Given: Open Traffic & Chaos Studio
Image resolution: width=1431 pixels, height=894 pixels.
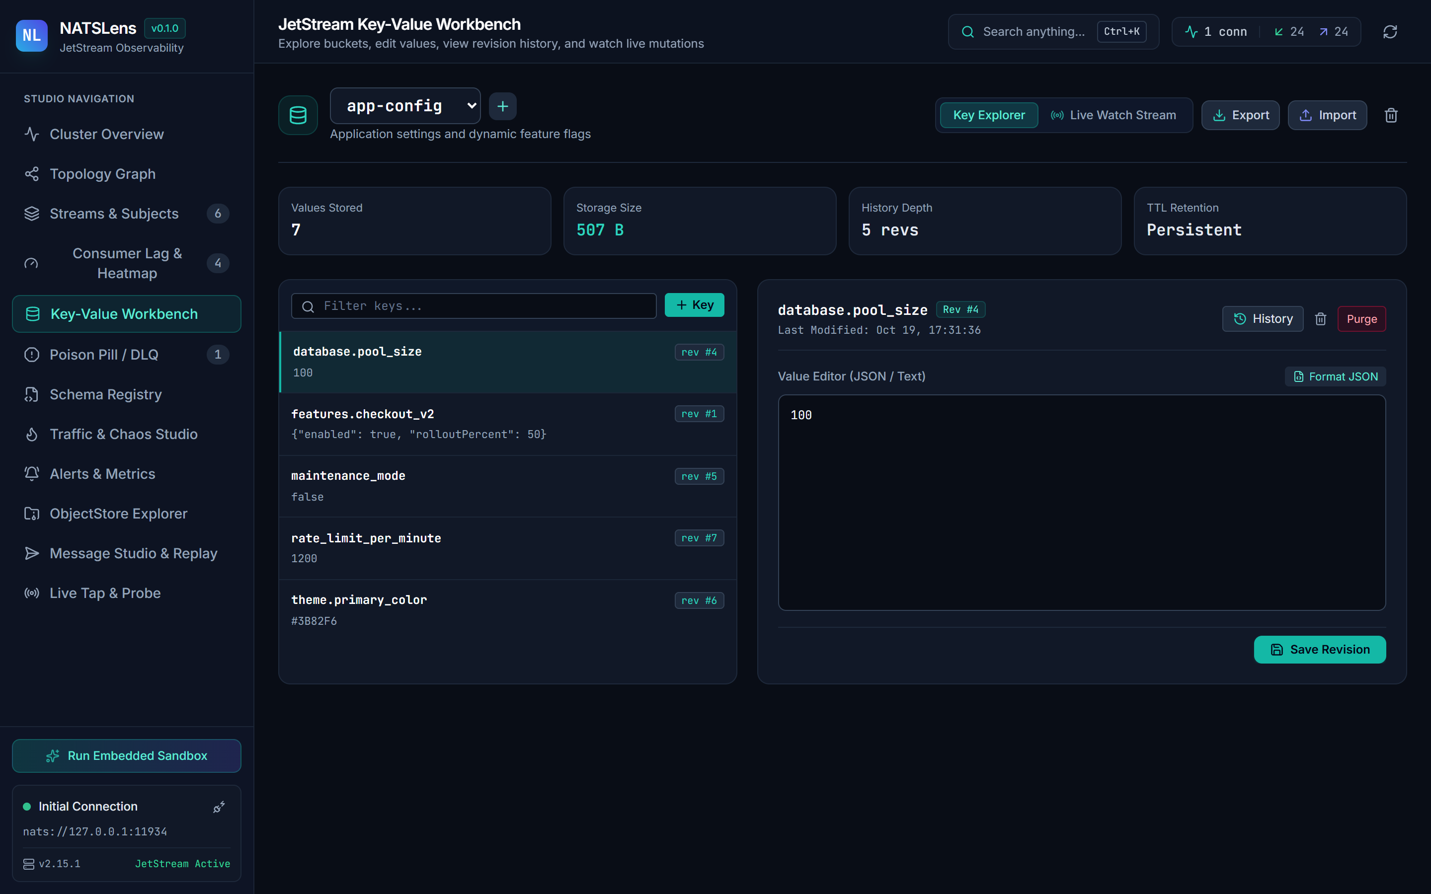Looking at the screenshot, I should point(127,434).
